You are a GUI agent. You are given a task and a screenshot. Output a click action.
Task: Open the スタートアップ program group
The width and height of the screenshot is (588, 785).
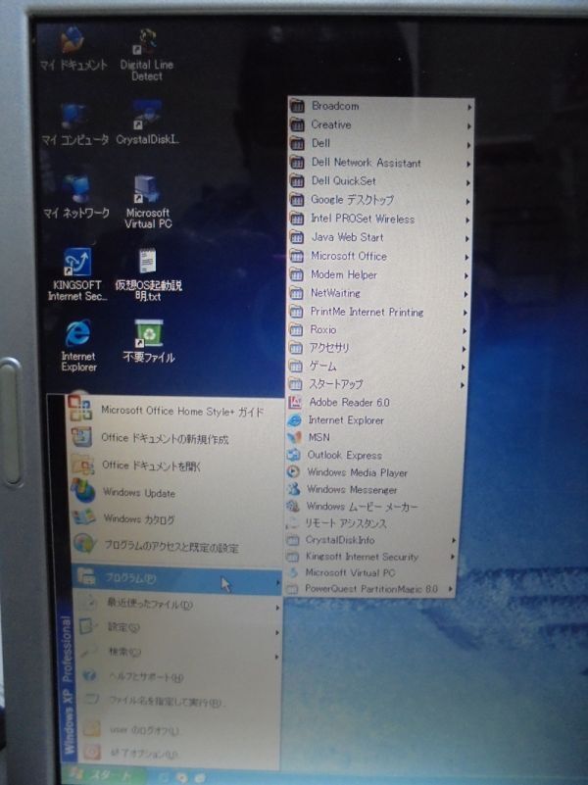[375, 384]
